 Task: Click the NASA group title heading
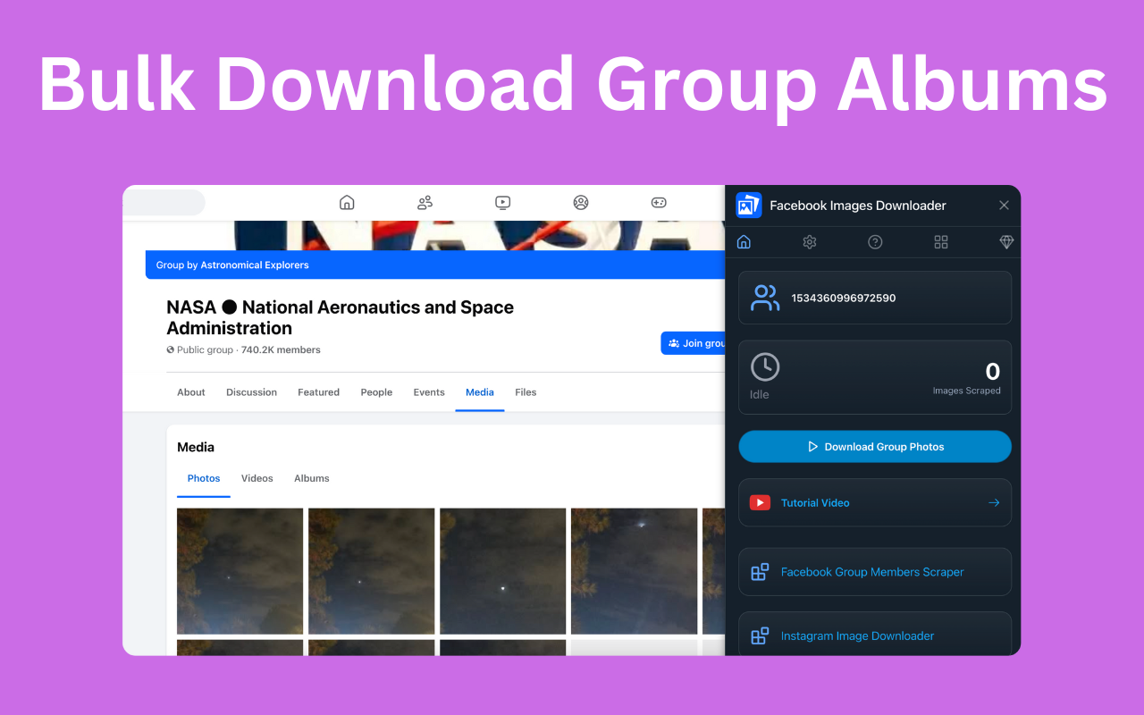coord(340,317)
